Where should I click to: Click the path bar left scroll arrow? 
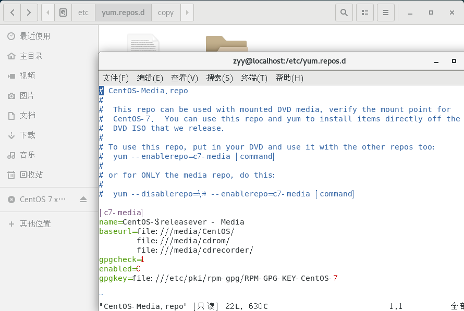48,13
